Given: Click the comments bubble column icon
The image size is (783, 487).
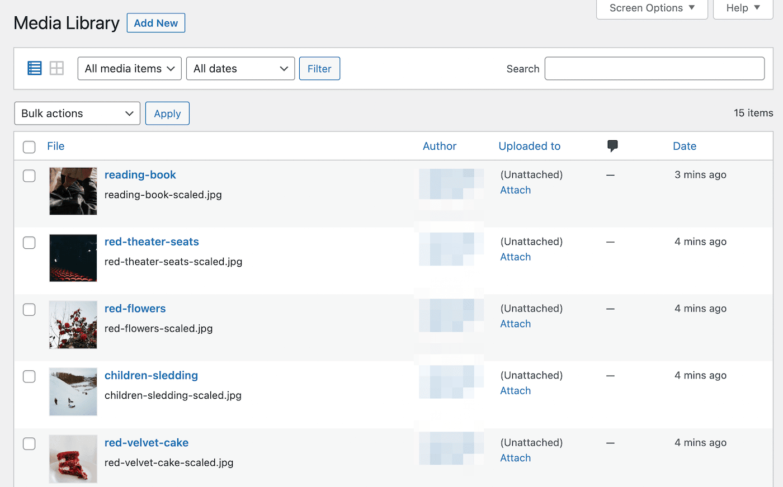Looking at the screenshot, I should pyautogui.click(x=612, y=146).
